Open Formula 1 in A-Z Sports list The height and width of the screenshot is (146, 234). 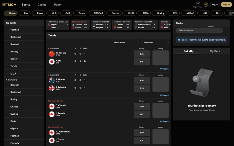coord(24,143)
